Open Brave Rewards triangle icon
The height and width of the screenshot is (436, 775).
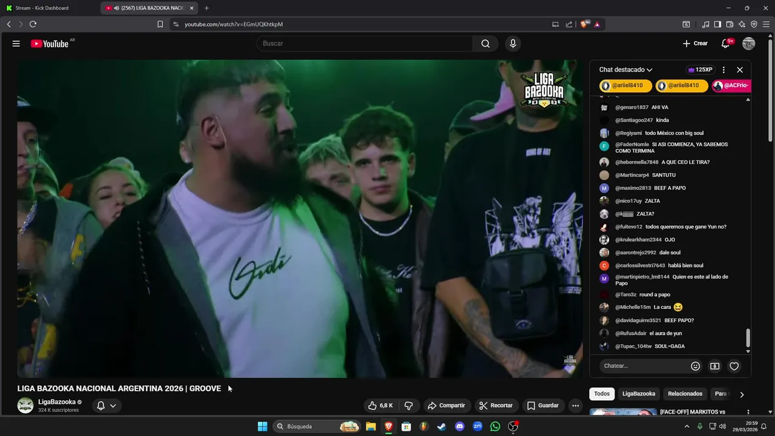(597, 24)
